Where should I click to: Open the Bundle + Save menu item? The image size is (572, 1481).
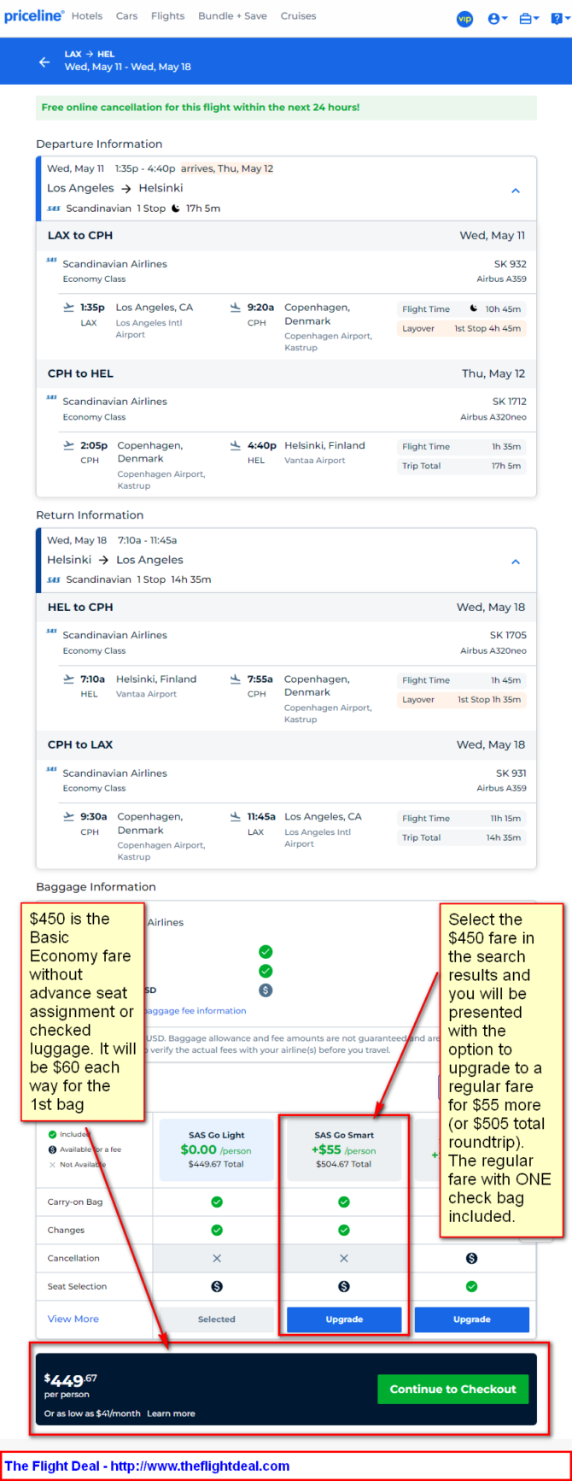pos(232,16)
